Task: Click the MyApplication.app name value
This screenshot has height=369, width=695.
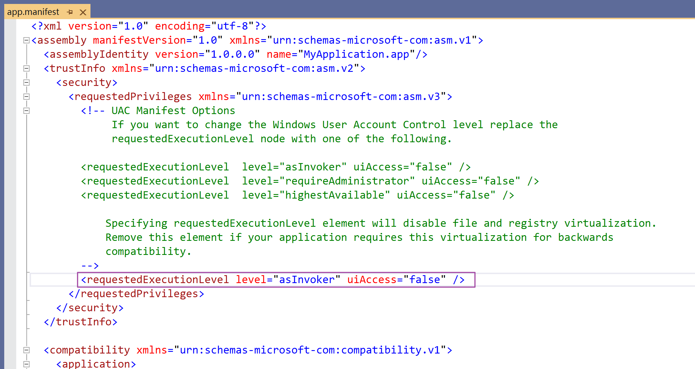Action: pos(356,54)
